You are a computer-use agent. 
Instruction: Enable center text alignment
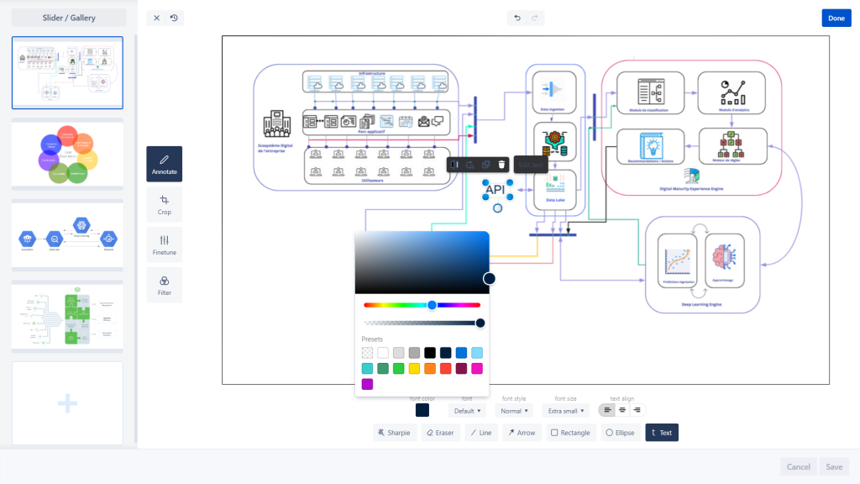click(x=622, y=410)
